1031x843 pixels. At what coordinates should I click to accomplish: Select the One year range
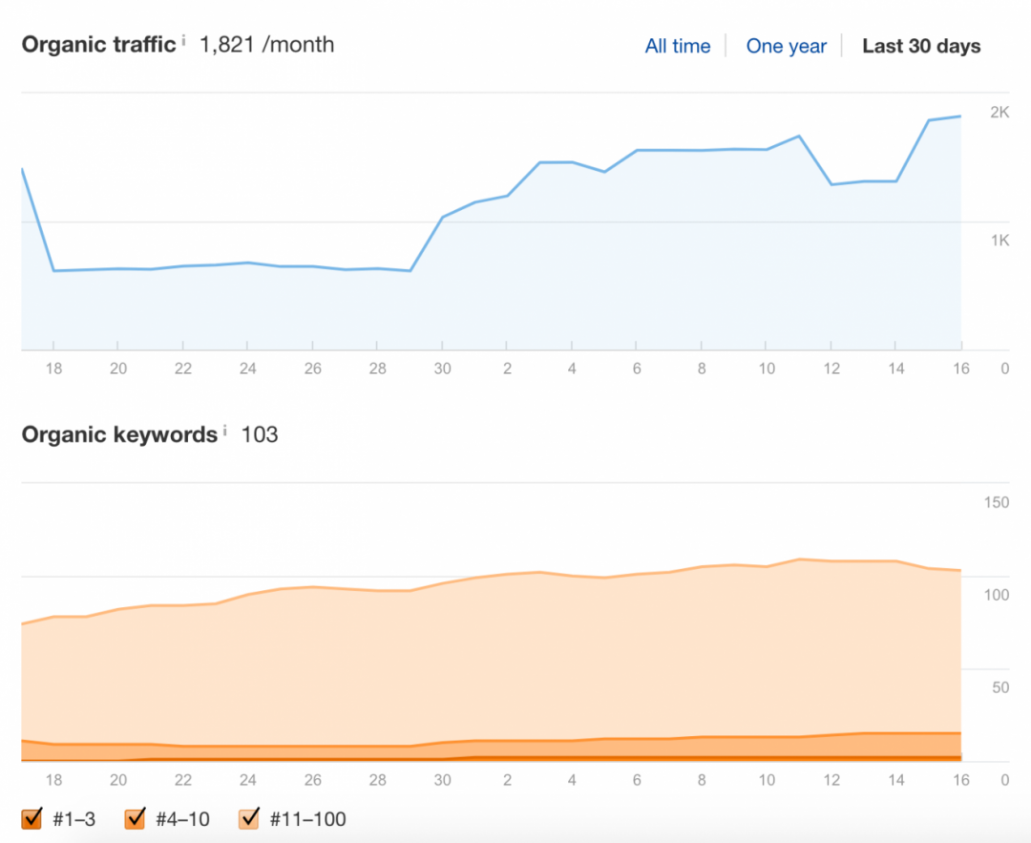pyautogui.click(x=786, y=46)
